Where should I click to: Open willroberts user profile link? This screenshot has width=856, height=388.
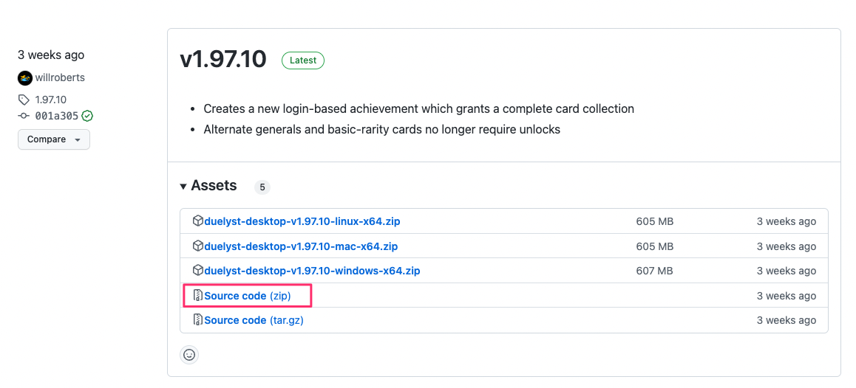point(60,78)
